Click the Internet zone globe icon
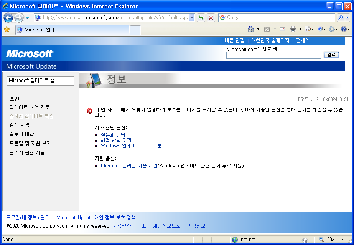The height and width of the screenshot is (245, 354). tap(235, 240)
